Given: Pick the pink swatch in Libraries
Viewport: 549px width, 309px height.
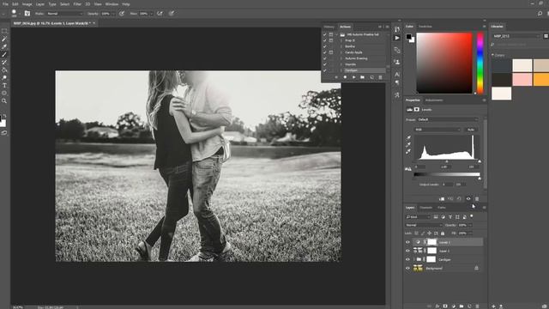Looking at the screenshot, I should point(522,79).
